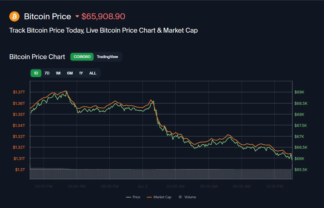
Task: Click the $1.37T market cap axis label
Action: pyautogui.click(x=19, y=92)
